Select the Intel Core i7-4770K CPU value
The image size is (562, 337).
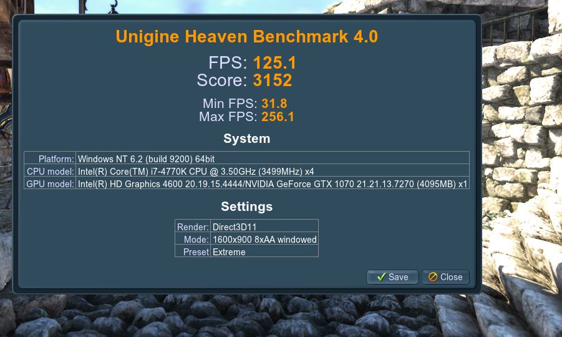coord(273,170)
